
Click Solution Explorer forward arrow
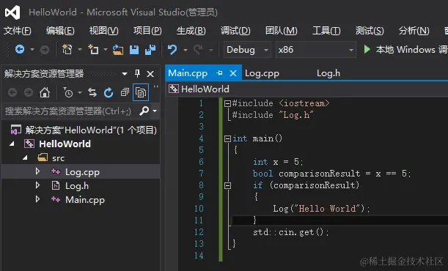click(29, 92)
